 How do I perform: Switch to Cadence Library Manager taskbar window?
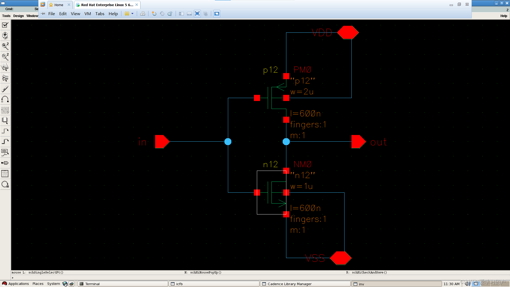tap(289, 284)
